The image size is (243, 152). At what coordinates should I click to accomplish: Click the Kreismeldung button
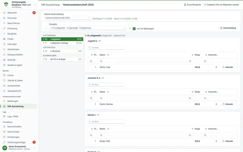(228, 28)
